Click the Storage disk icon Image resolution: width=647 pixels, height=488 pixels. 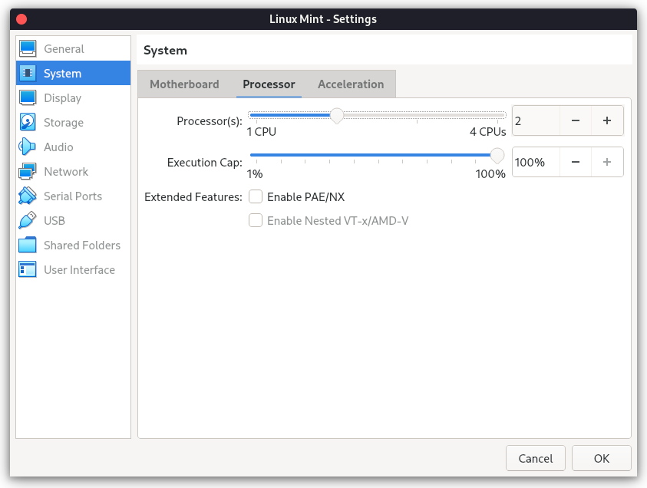pos(28,122)
